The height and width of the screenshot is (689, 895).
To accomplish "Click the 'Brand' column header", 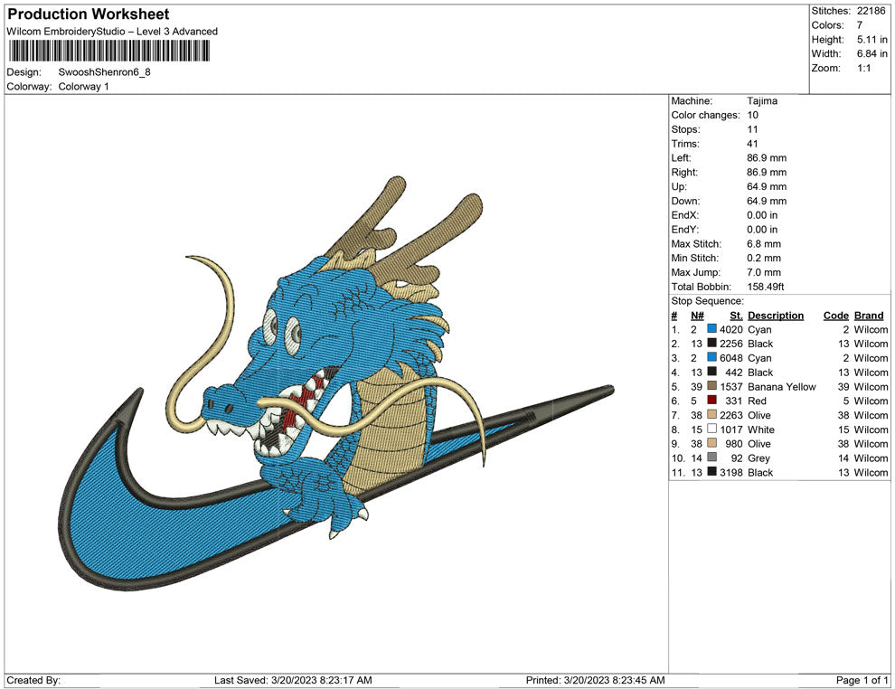I will pos(869,315).
